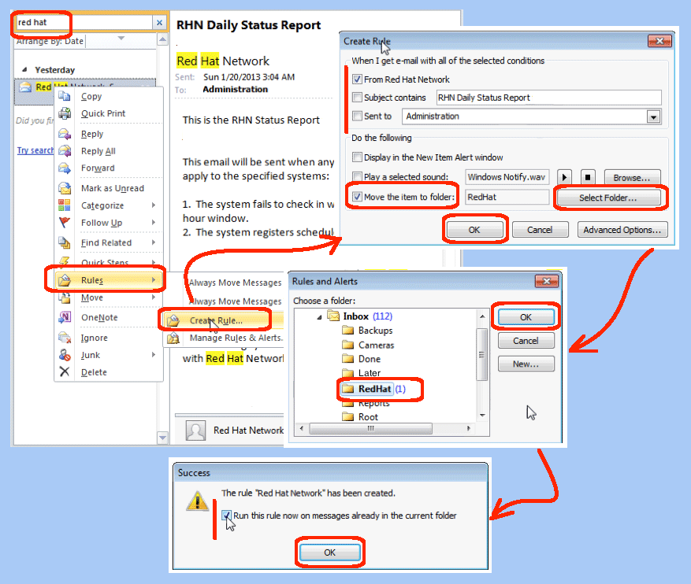Click the Categorize colored squares icon
691x584 pixels.
coord(65,205)
